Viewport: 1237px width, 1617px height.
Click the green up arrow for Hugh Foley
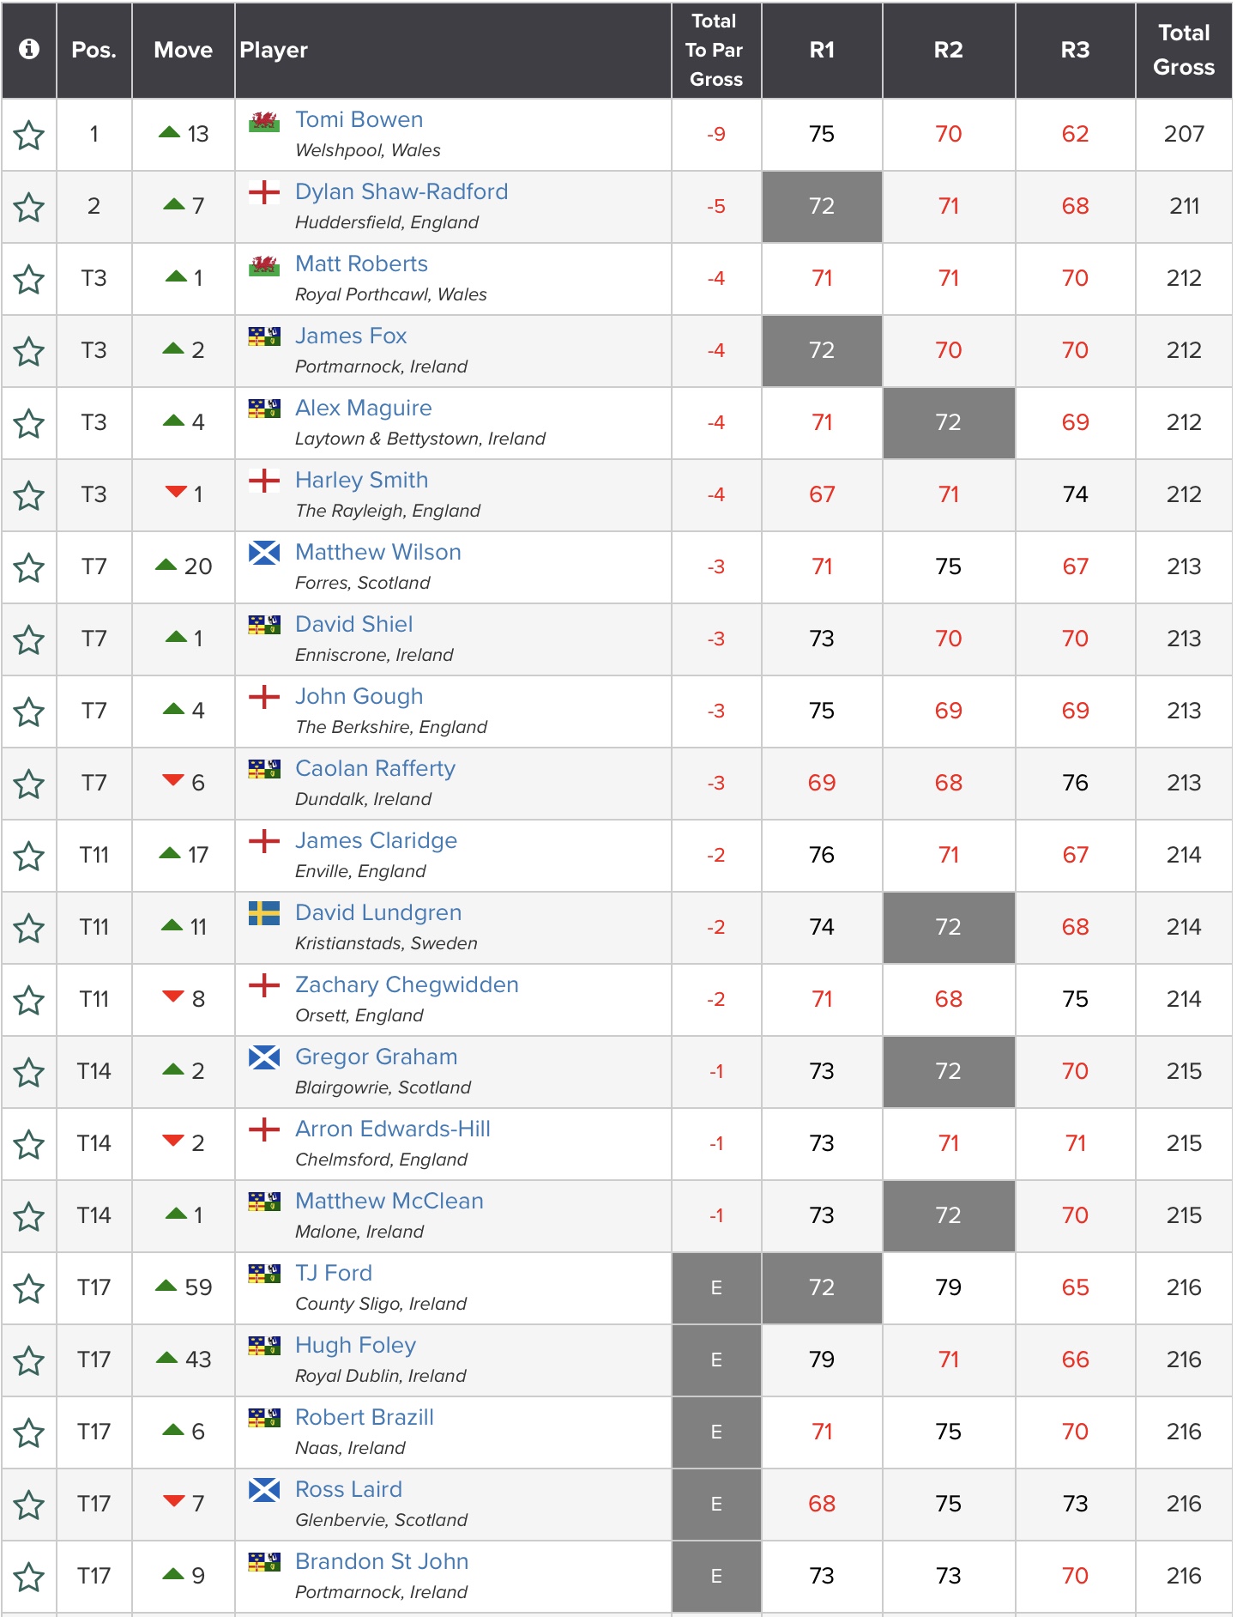pyautogui.click(x=166, y=1358)
